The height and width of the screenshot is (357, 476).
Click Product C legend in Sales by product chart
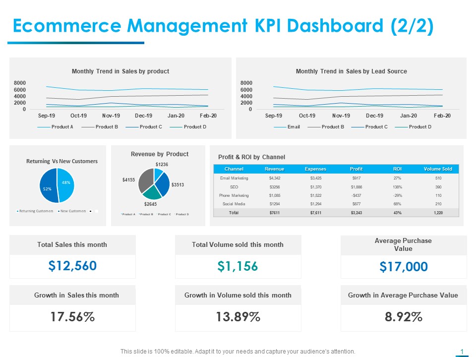pos(144,127)
